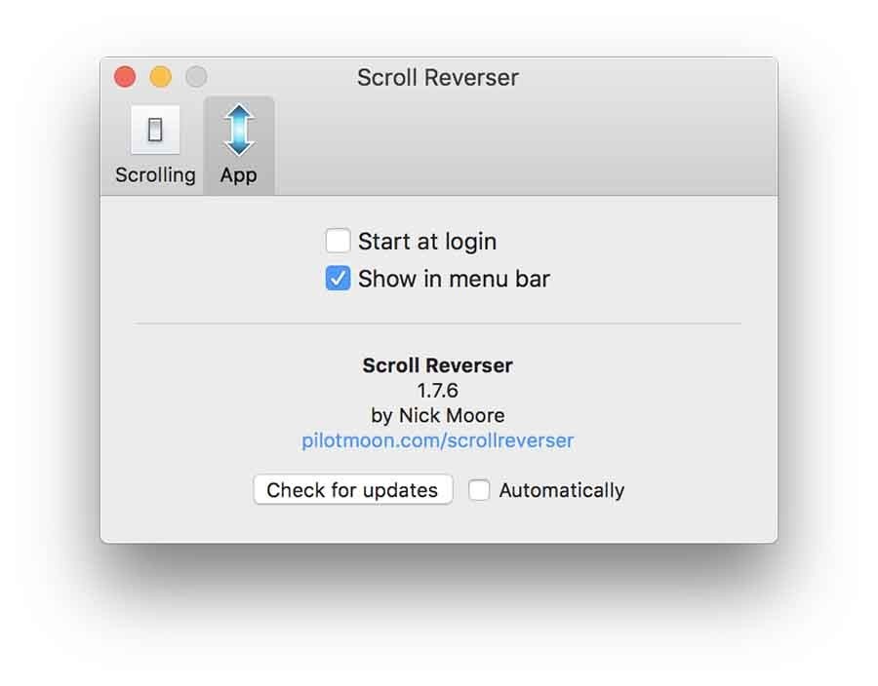Minimize the window with yellow button
Image resolution: width=878 pixels, height=686 pixels.
[160, 77]
